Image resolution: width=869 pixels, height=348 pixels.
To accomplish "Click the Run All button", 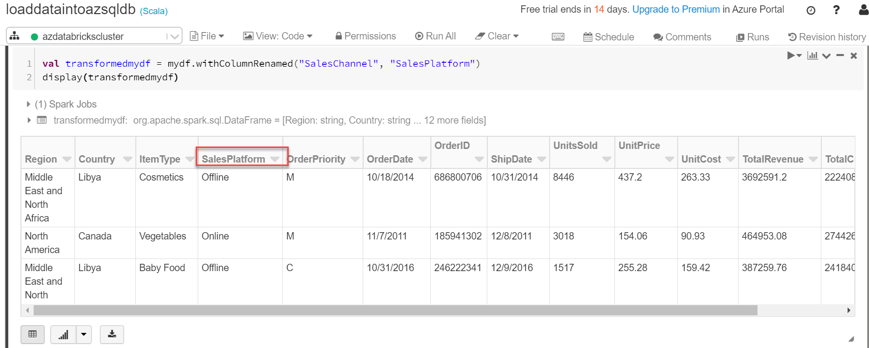I will (x=435, y=37).
